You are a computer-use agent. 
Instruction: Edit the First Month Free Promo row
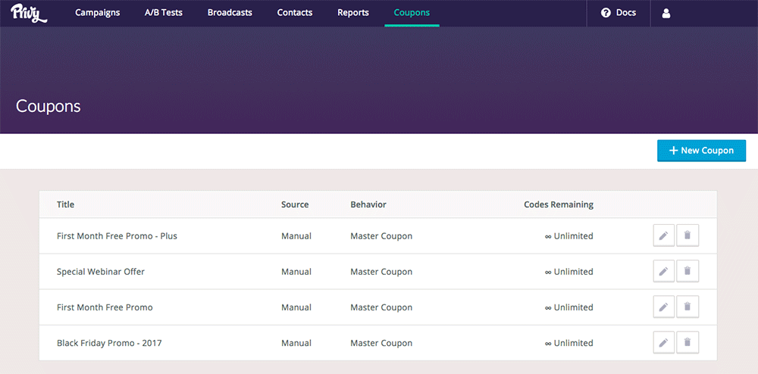coord(663,307)
